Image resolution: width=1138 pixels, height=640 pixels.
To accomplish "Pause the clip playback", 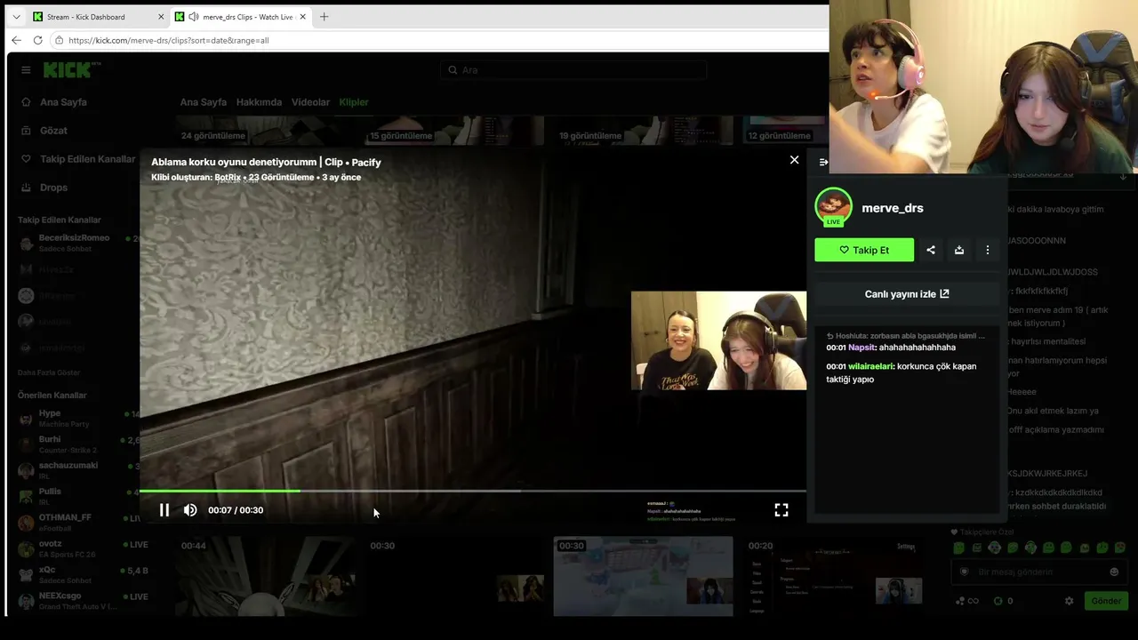I will pos(164,510).
